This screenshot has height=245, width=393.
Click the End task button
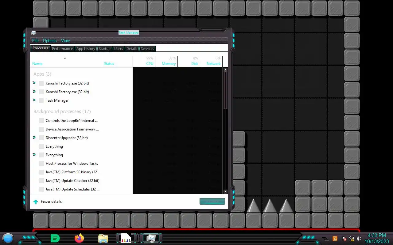pyautogui.click(x=212, y=201)
